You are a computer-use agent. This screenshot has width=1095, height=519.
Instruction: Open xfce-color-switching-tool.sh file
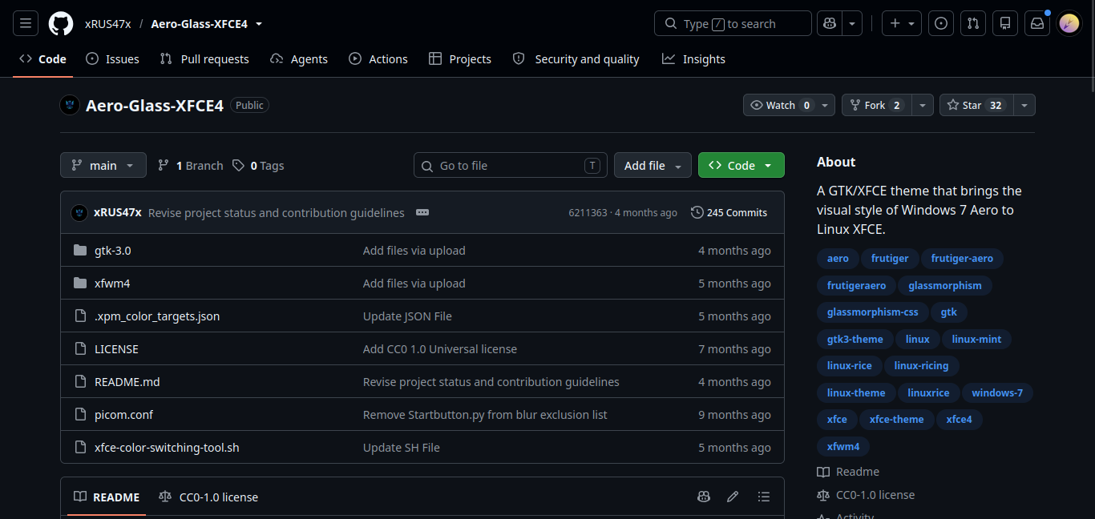(x=167, y=448)
